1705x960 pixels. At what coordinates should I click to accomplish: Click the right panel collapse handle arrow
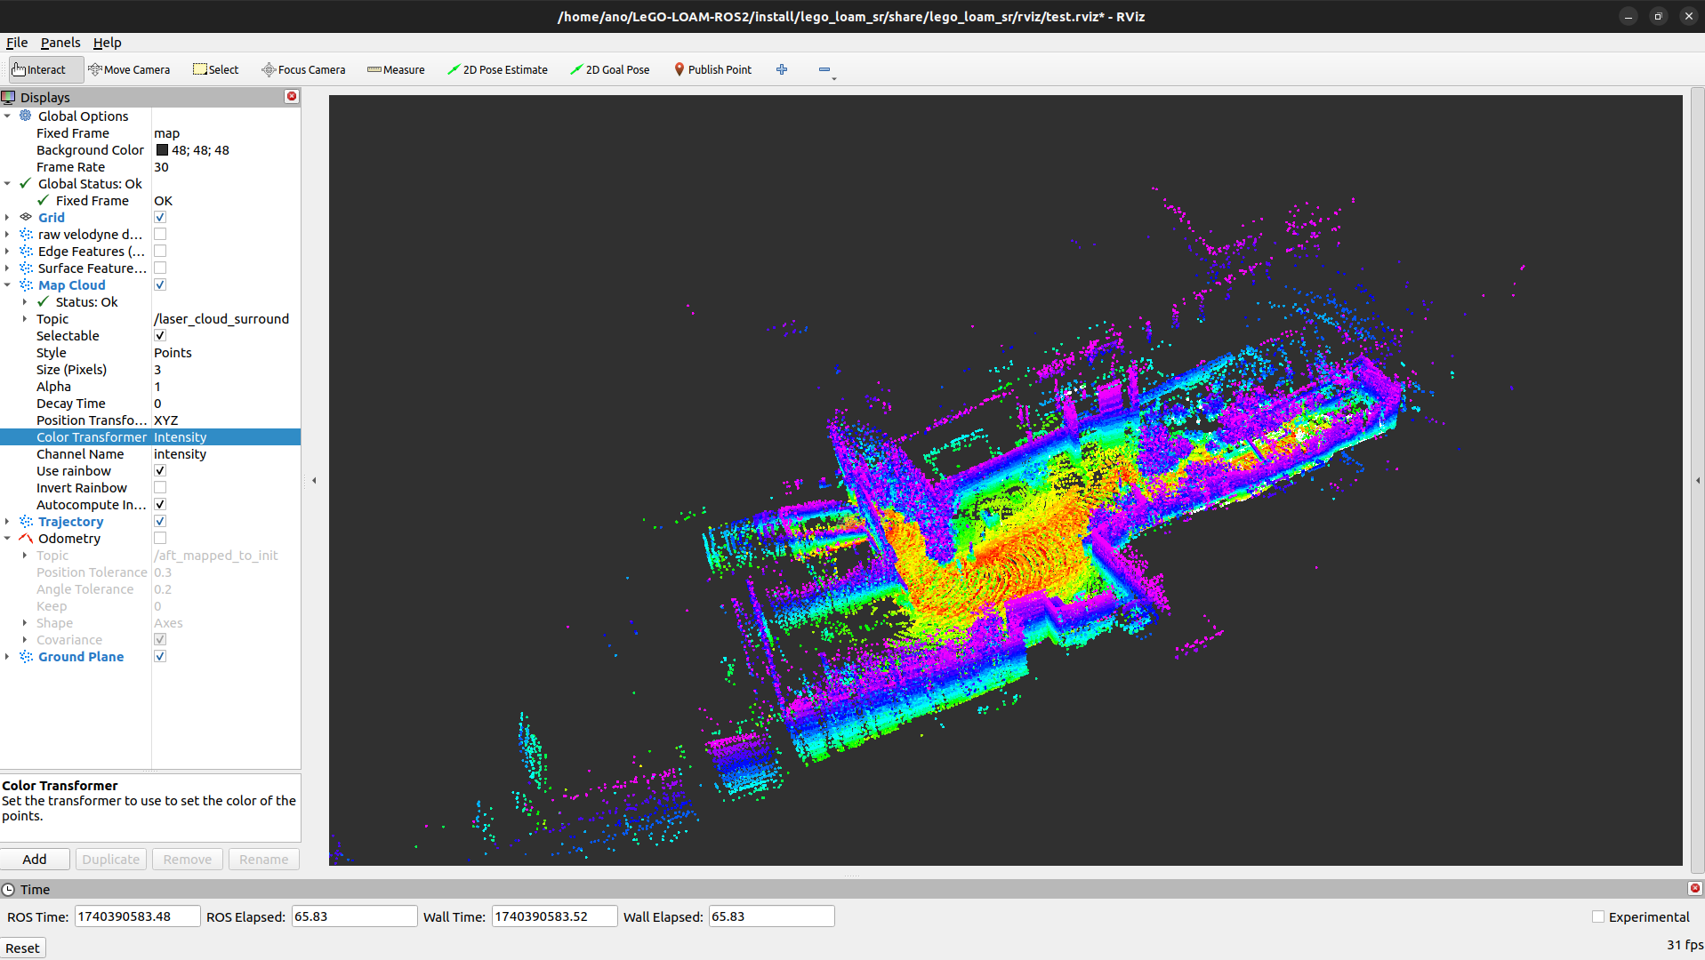(1698, 480)
